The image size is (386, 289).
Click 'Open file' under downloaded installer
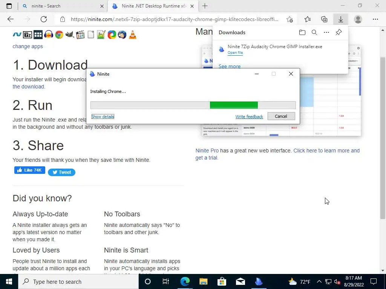(x=235, y=53)
